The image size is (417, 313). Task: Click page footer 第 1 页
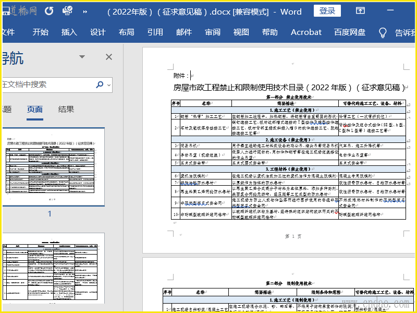[x=293, y=236]
